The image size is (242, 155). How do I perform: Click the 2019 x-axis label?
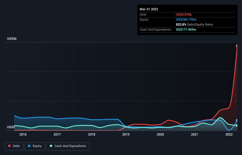pyautogui.click(x=126, y=134)
